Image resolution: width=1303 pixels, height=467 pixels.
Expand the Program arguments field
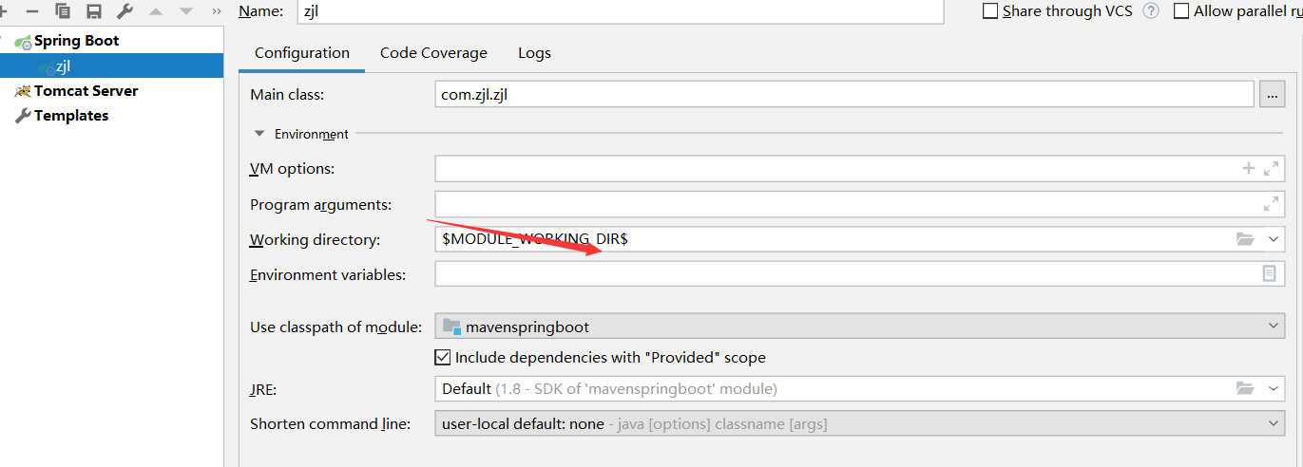[x=1271, y=203]
